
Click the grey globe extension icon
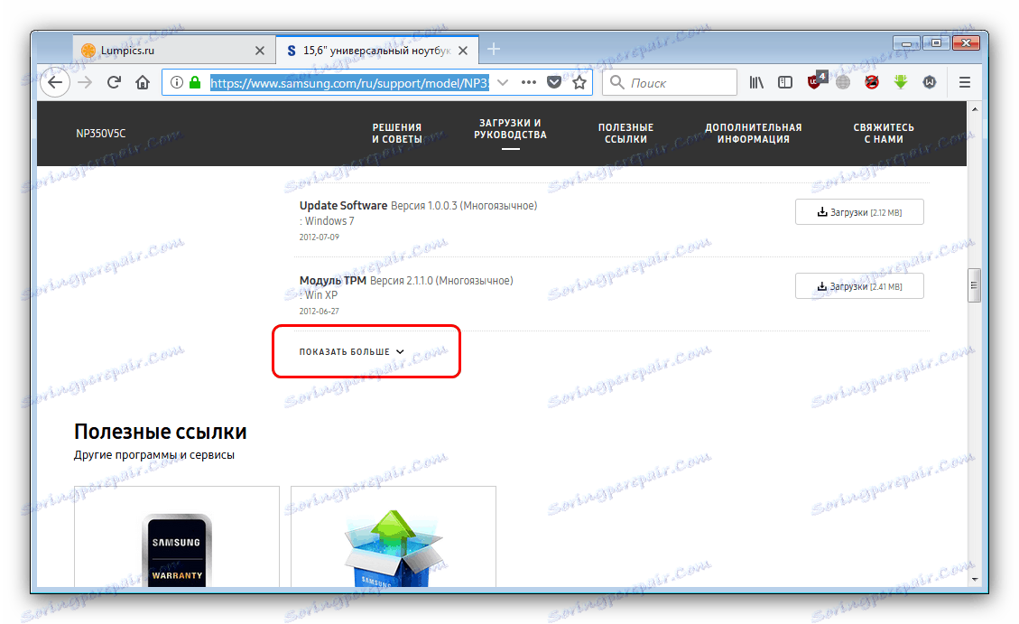[843, 82]
